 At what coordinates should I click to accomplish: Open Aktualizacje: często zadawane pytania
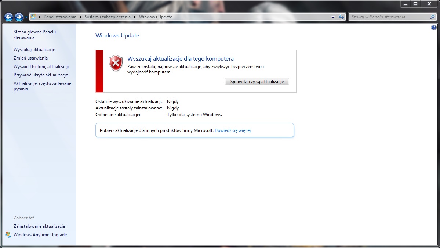pos(42,86)
